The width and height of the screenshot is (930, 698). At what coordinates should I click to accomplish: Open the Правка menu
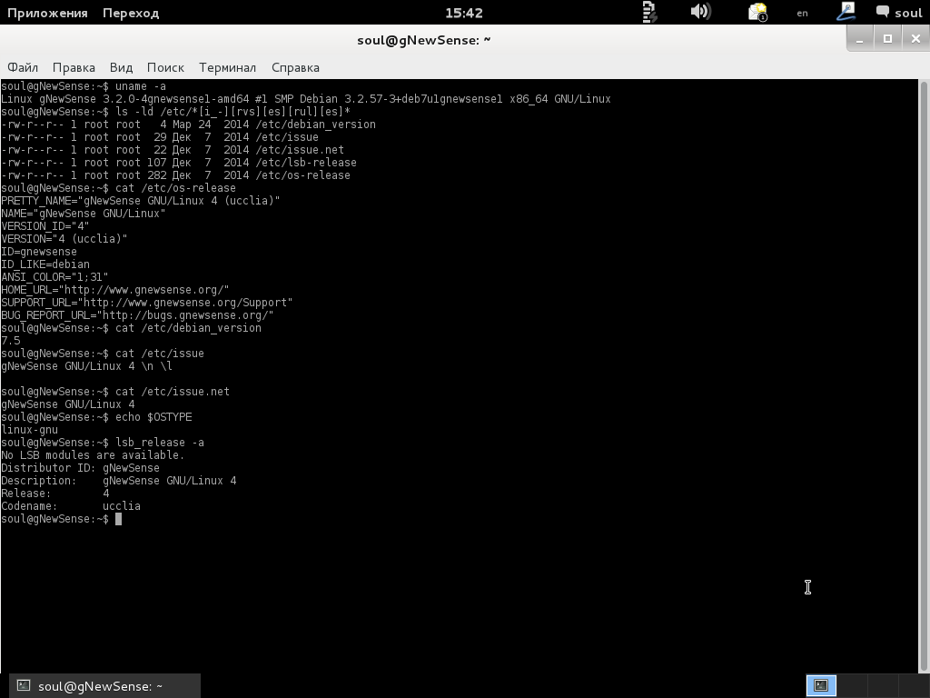74,67
